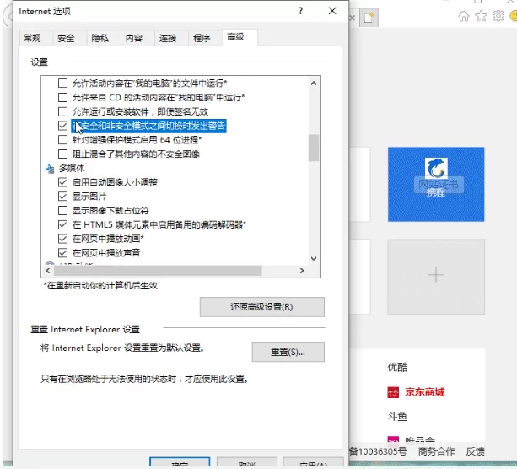517x469 pixels.
Task: Uncheck 在安全和非安全模式之间切换时发出警告
Action: pyautogui.click(x=62, y=126)
